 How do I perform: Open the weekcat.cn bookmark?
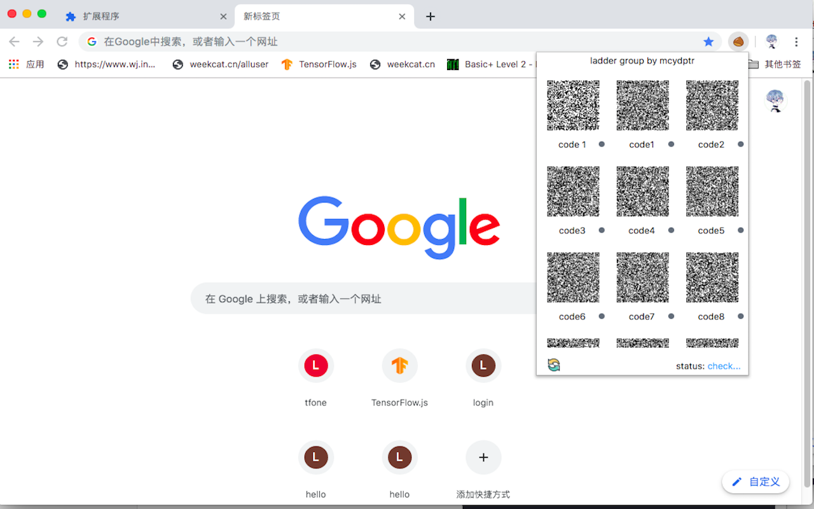pyautogui.click(x=403, y=64)
